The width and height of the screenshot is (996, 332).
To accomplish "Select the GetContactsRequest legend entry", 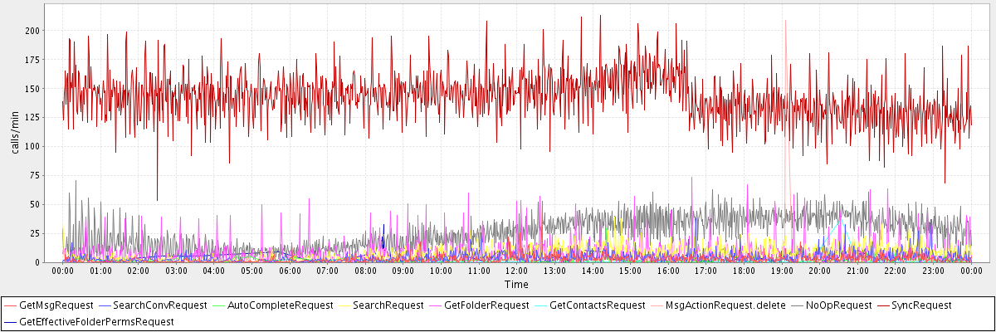I will tap(597, 305).
